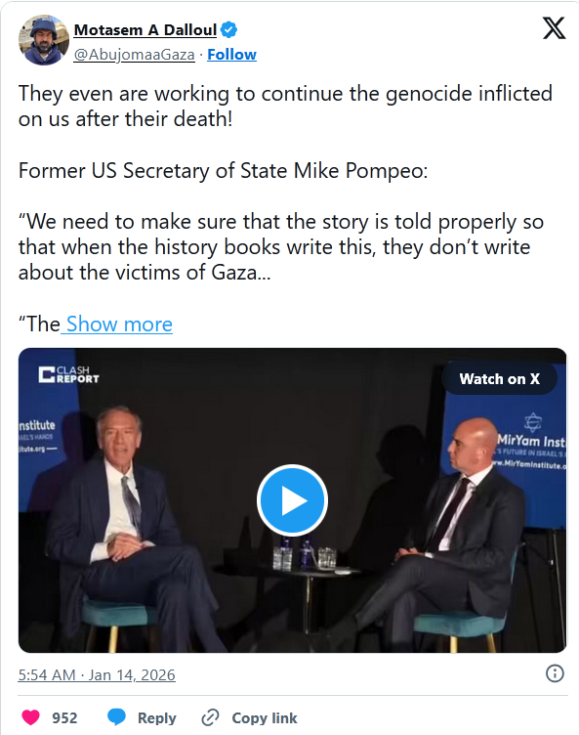Viewport: 579px width, 735px height.
Task: Play the embedded video
Action: coord(292,500)
